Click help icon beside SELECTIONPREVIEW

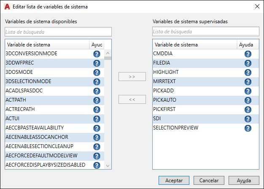click(x=248, y=128)
